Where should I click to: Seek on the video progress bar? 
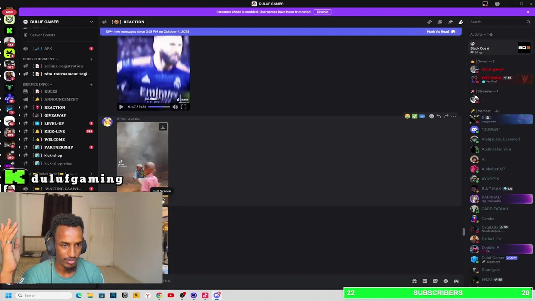pos(159,107)
